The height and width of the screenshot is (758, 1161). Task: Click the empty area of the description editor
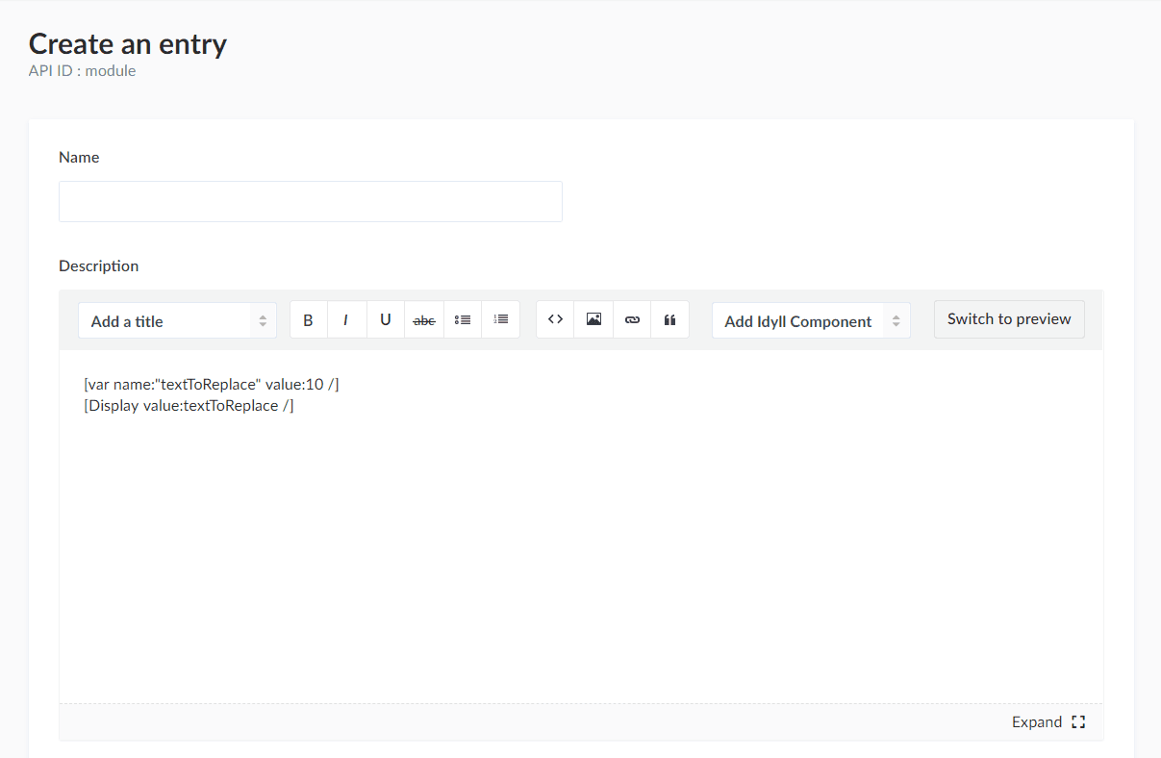[x=581, y=558]
